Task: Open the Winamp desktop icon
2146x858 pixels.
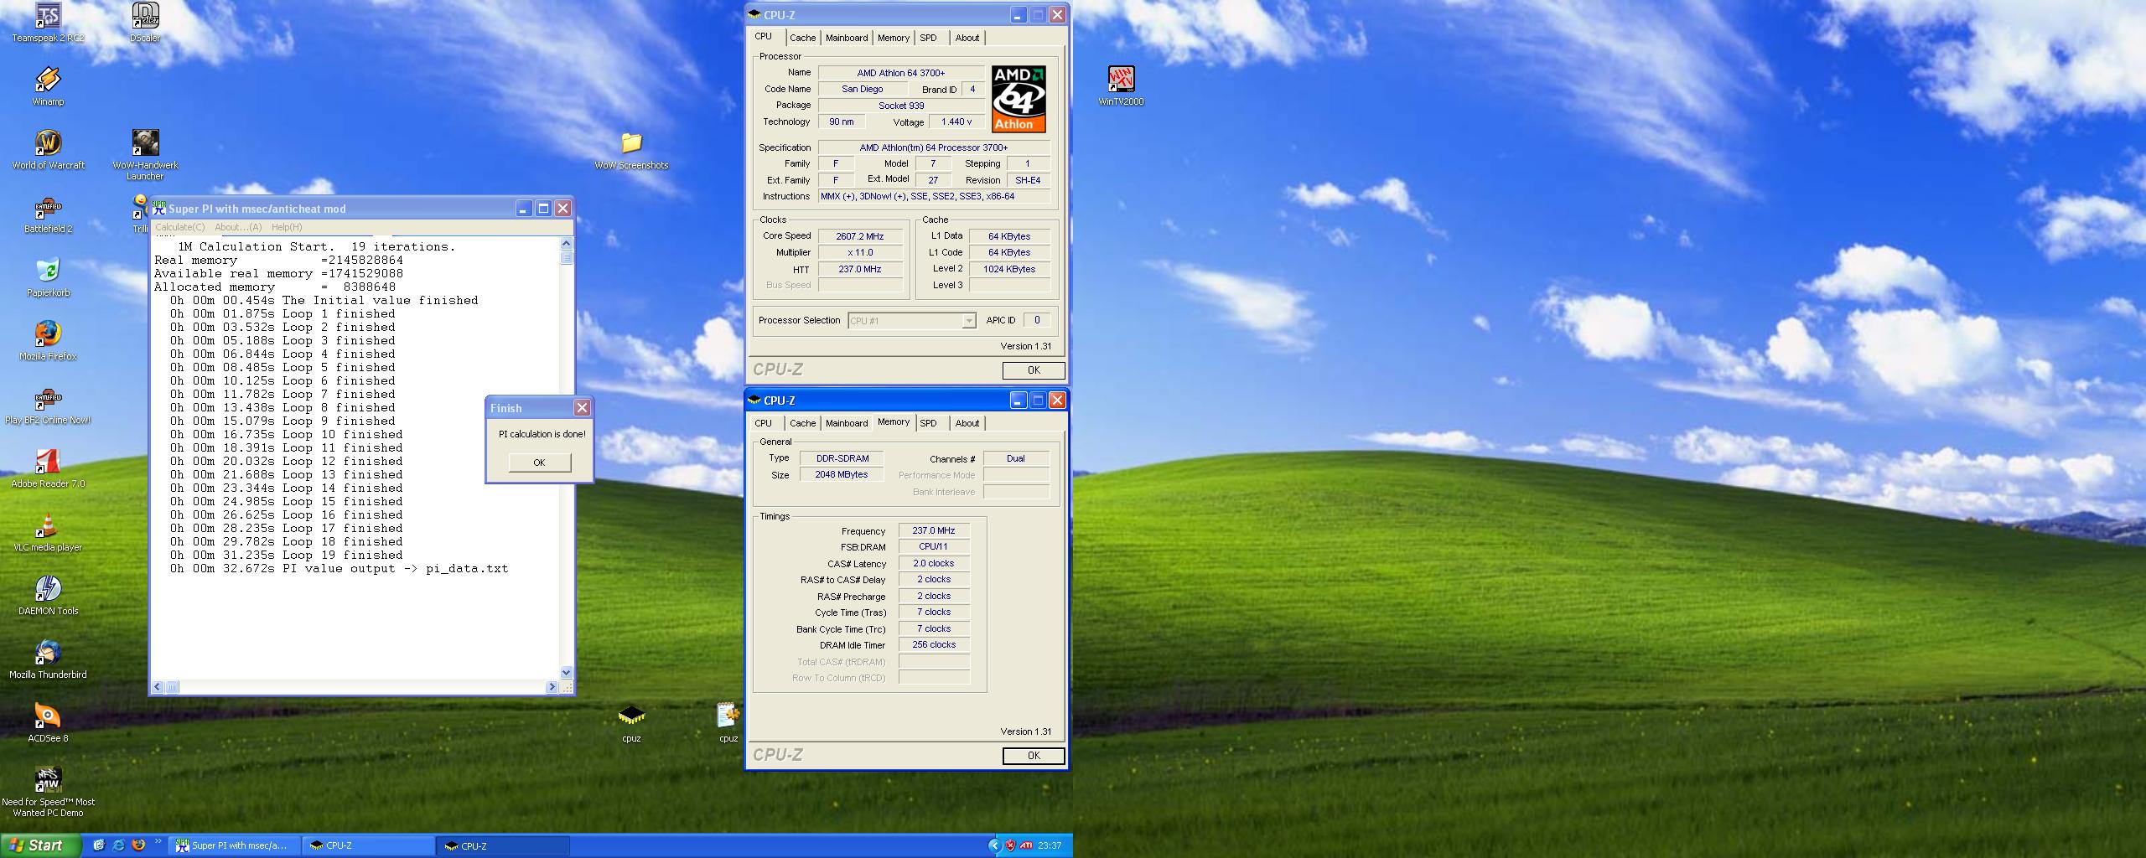Action: coord(48,80)
